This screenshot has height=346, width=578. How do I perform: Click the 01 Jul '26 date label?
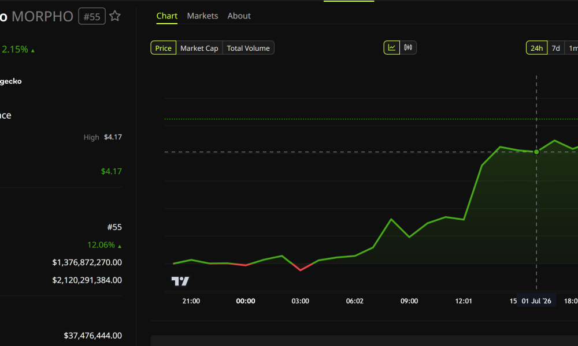pyautogui.click(x=536, y=301)
